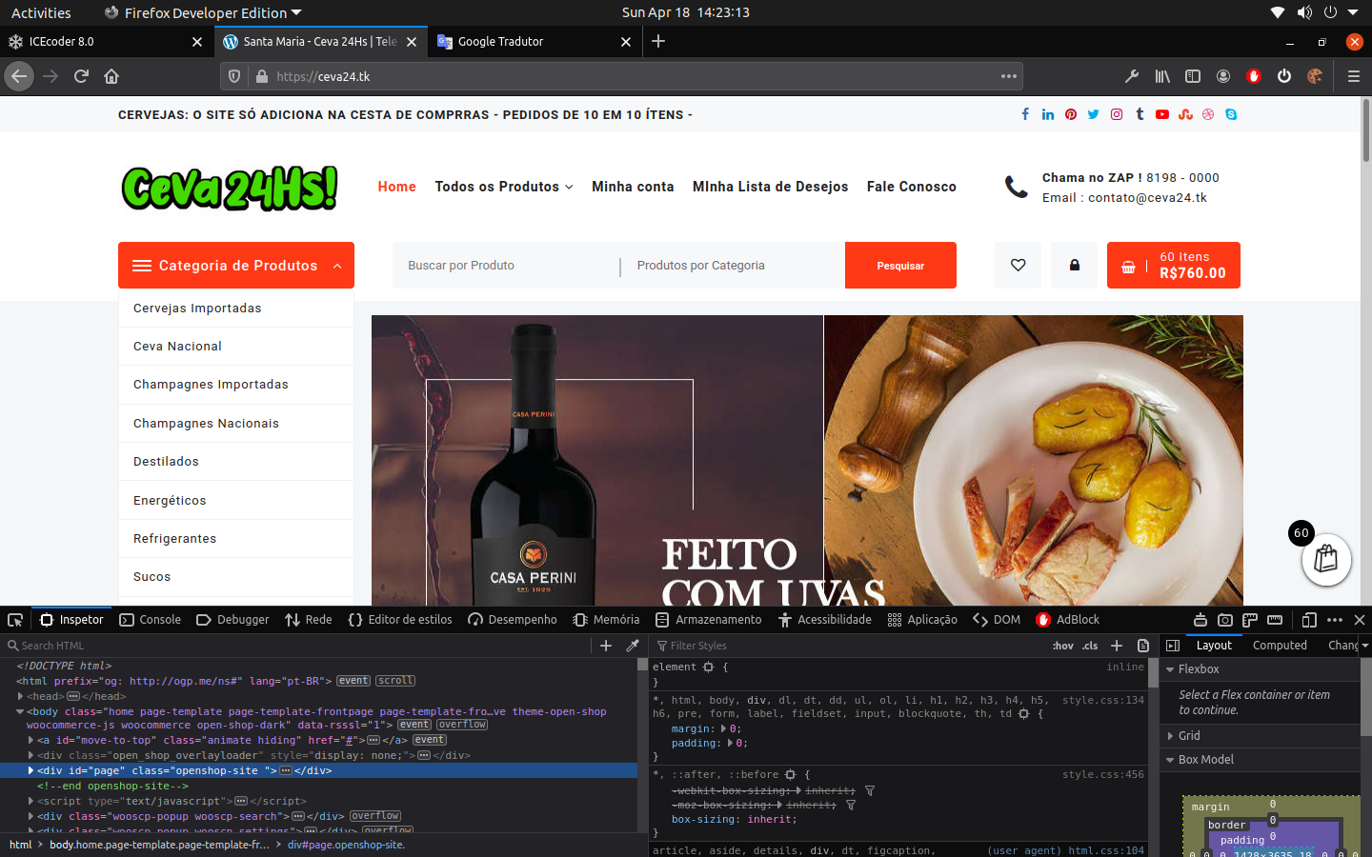The height and width of the screenshot is (857, 1372).
Task: Open cart showing R$760.00
Action: pos(1174,265)
